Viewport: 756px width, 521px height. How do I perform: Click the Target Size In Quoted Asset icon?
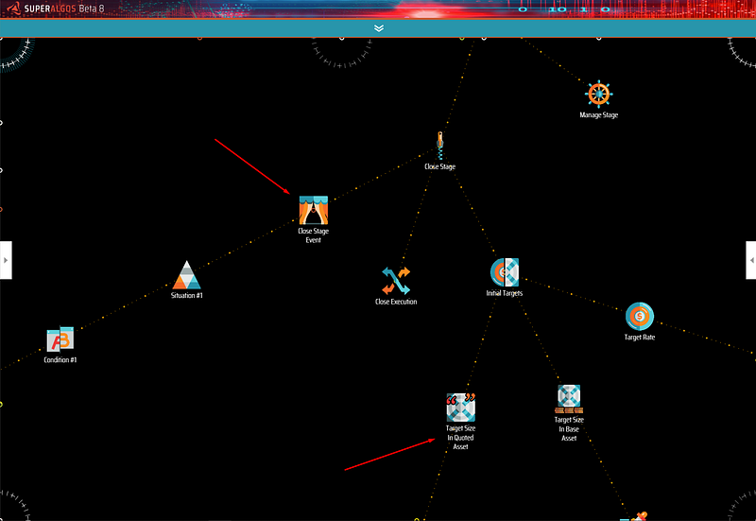[460, 408]
